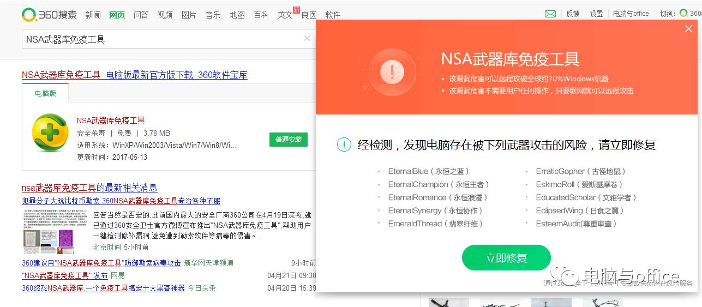Switch to 图片 search tab
Viewport: 702px width, 307px height.
tap(189, 15)
